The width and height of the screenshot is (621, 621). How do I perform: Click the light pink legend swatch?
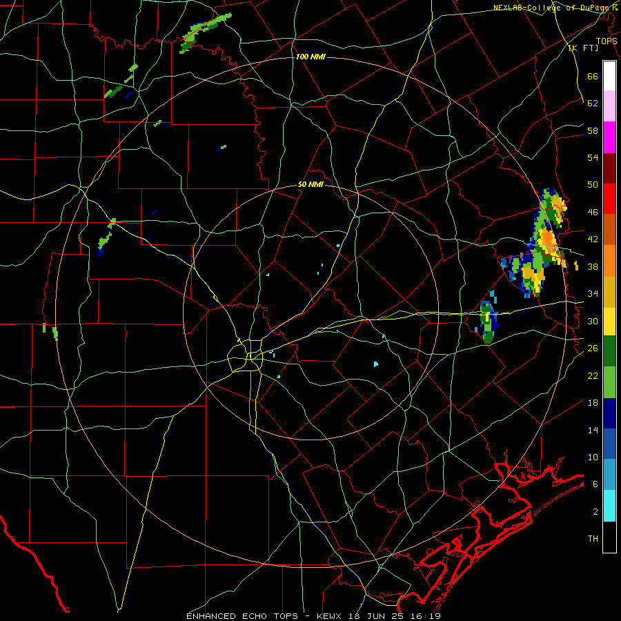pos(609,106)
